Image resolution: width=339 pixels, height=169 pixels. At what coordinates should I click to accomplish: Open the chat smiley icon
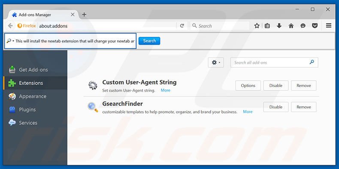pyautogui.click(x=303, y=26)
